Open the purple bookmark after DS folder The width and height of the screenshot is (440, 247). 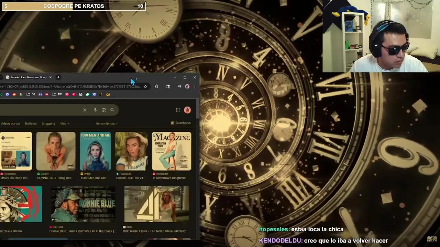coord(40,94)
